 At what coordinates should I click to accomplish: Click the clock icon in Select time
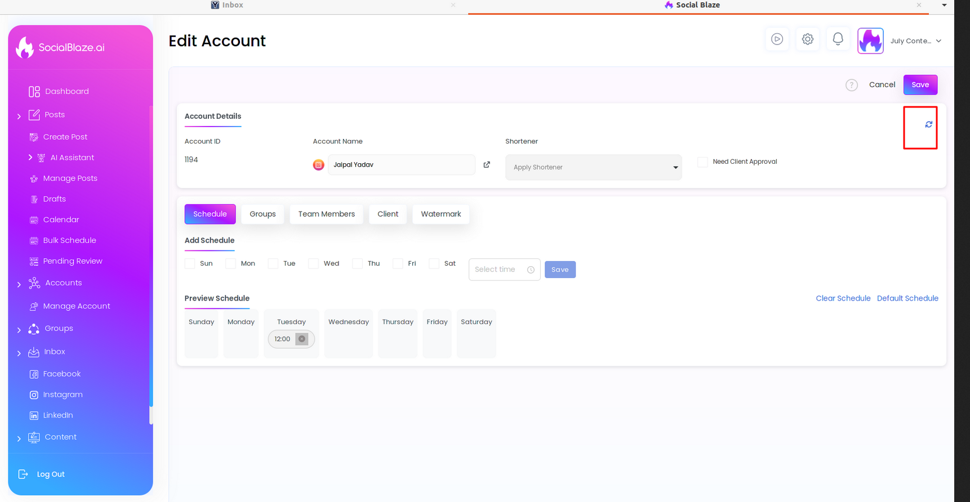(531, 270)
